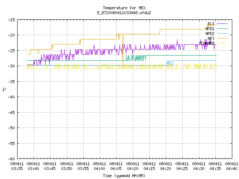Click the 03:35 time tick label
This screenshot has height=179, width=239.
17,169
